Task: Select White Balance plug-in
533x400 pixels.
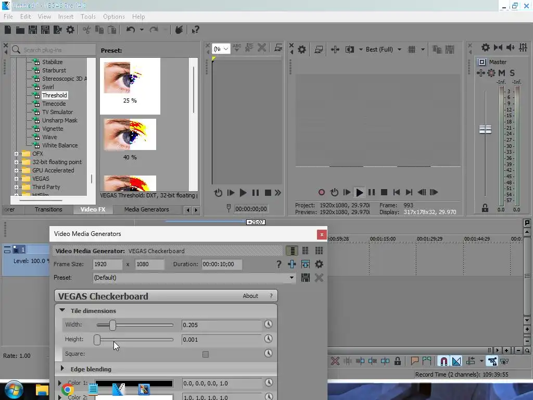Action: click(60, 146)
